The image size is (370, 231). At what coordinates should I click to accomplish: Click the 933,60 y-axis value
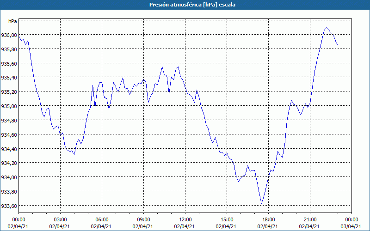tap(9, 206)
